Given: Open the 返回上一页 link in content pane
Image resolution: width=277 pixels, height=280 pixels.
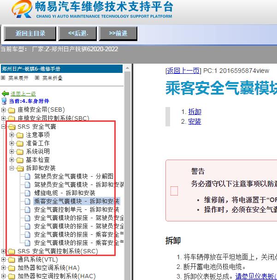Looking at the screenshot, I should [x=183, y=71].
